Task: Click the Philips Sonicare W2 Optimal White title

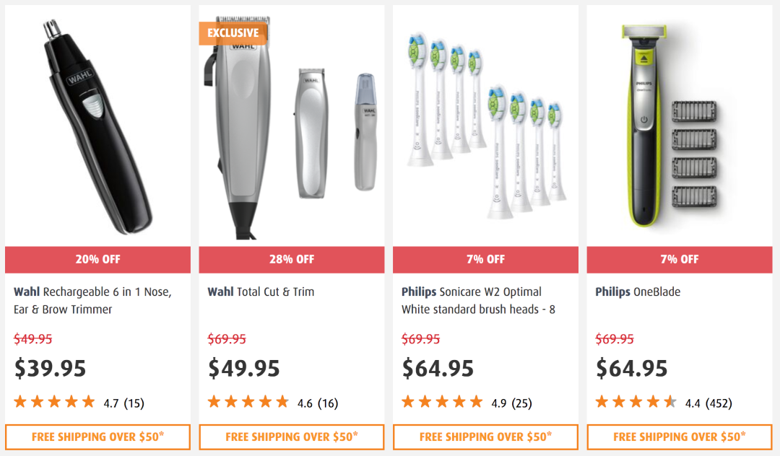Action: click(x=478, y=301)
